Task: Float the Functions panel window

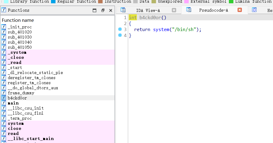Action: [103, 10]
